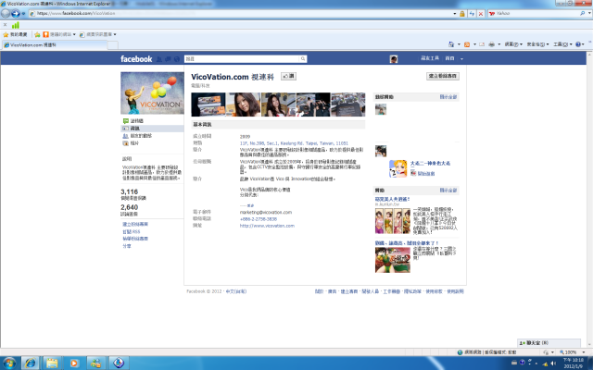This screenshot has width=593, height=370.
Task: Open the http://www.vicovation.com link
Action: pyautogui.click(x=267, y=226)
